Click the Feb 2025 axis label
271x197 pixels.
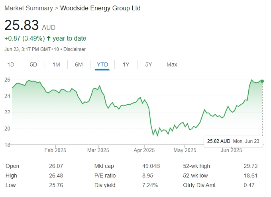pos(55,150)
